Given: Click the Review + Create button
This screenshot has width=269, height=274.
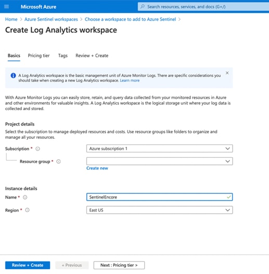Looking at the screenshot, I should coord(28,265).
